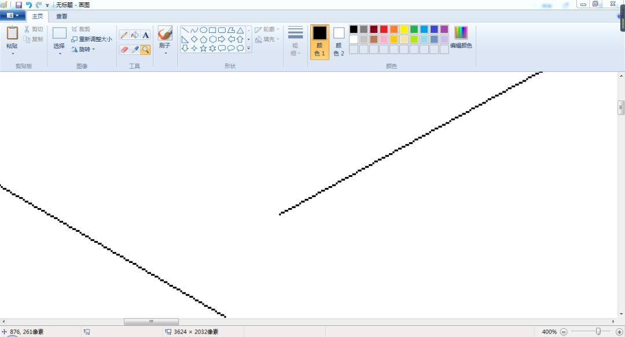
Task: Select the Color picker eyedropper tool
Action: pyautogui.click(x=135, y=50)
